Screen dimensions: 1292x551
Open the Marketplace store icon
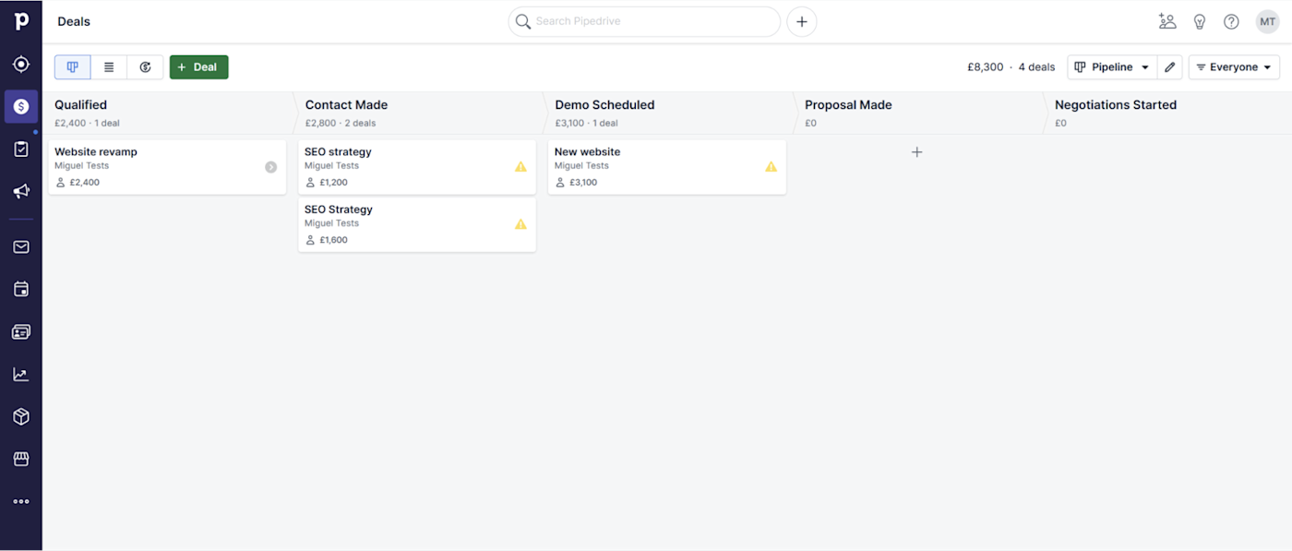[x=20, y=459]
